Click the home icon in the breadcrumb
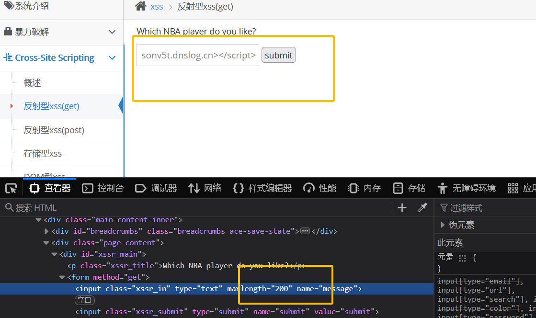 click(140, 6)
